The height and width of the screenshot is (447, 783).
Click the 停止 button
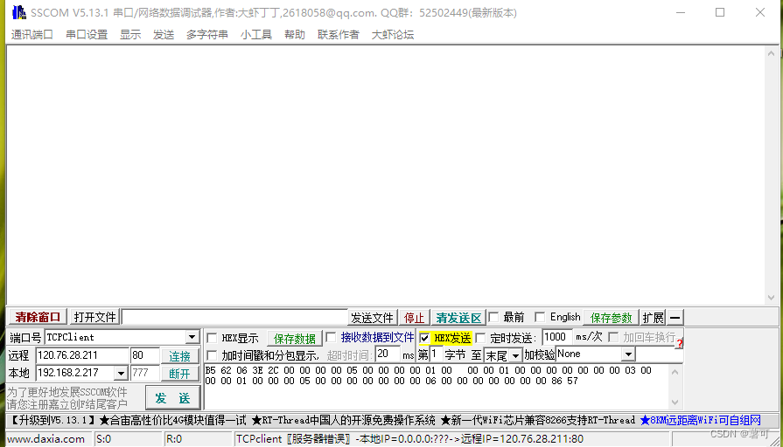click(x=414, y=318)
